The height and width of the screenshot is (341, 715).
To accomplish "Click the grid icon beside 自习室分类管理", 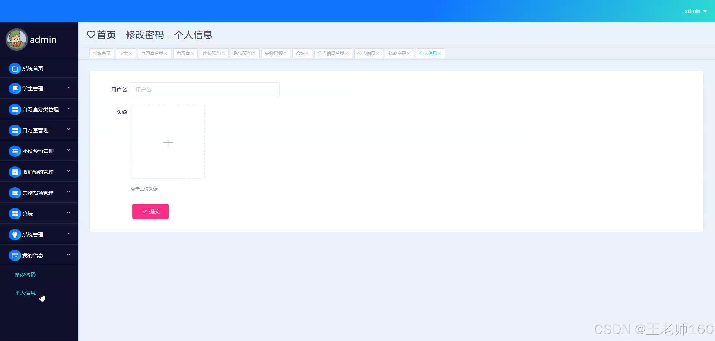I will 15,109.
